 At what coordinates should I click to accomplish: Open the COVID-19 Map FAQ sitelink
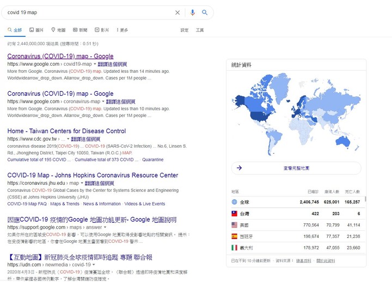click(x=27, y=204)
